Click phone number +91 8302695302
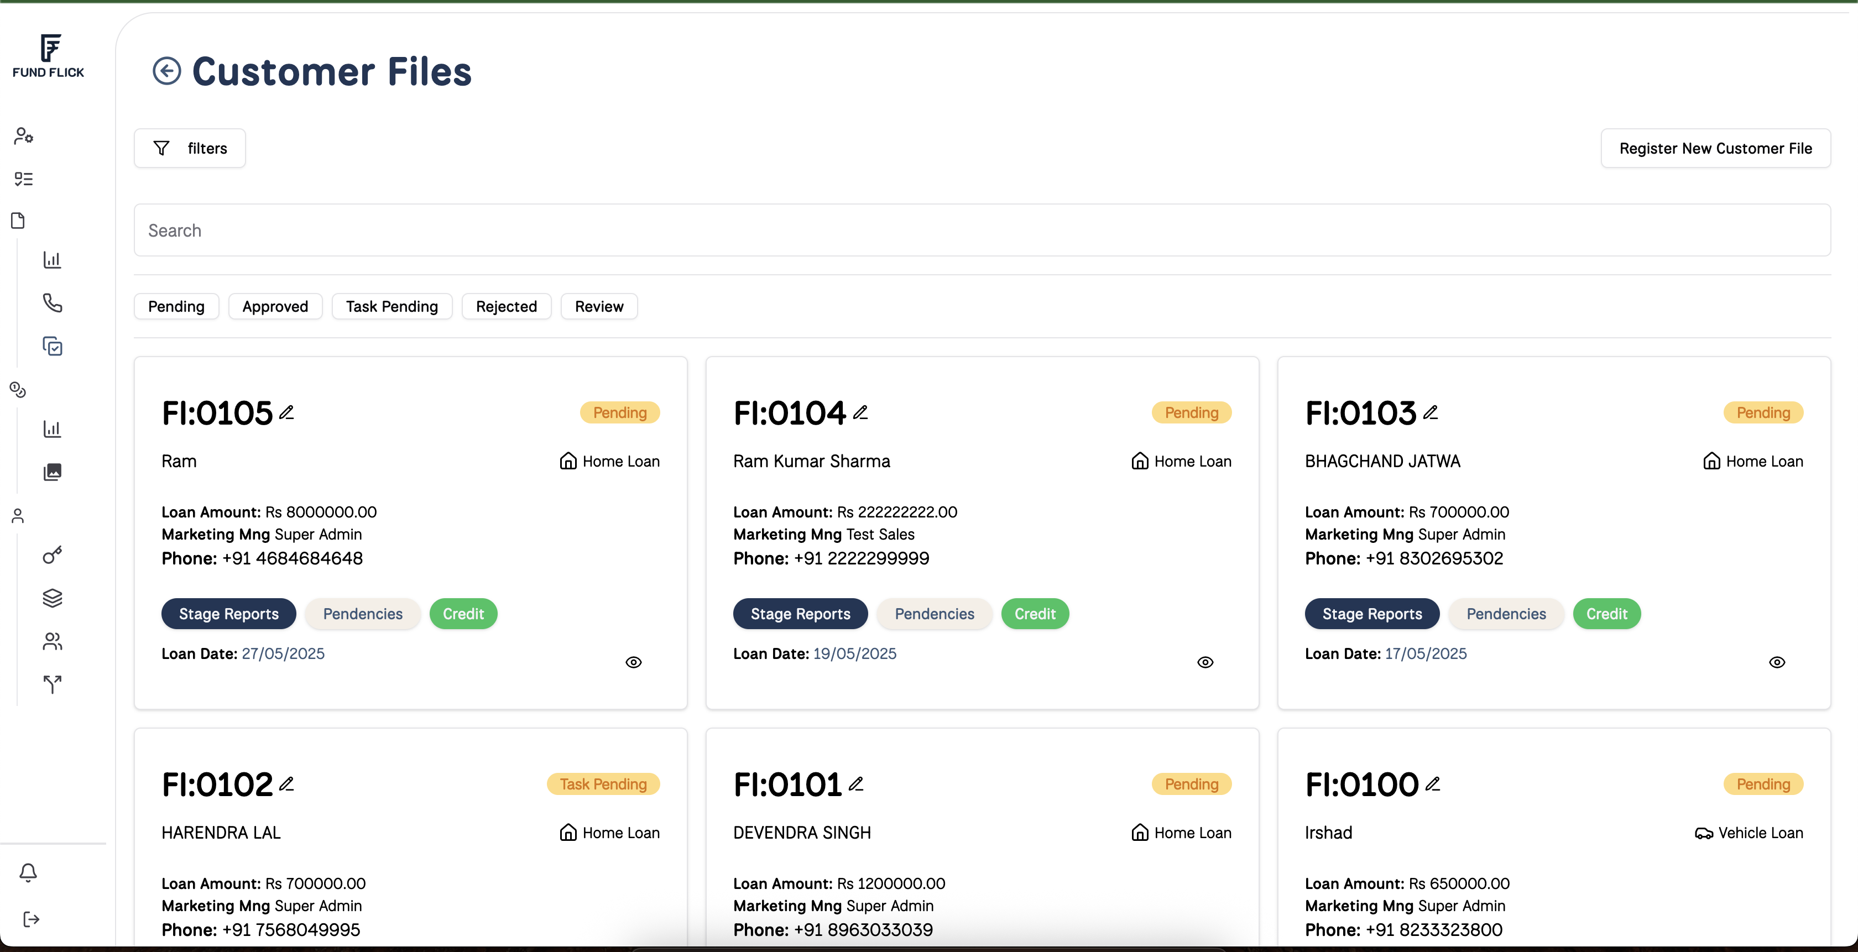The height and width of the screenshot is (952, 1858). click(1434, 558)
